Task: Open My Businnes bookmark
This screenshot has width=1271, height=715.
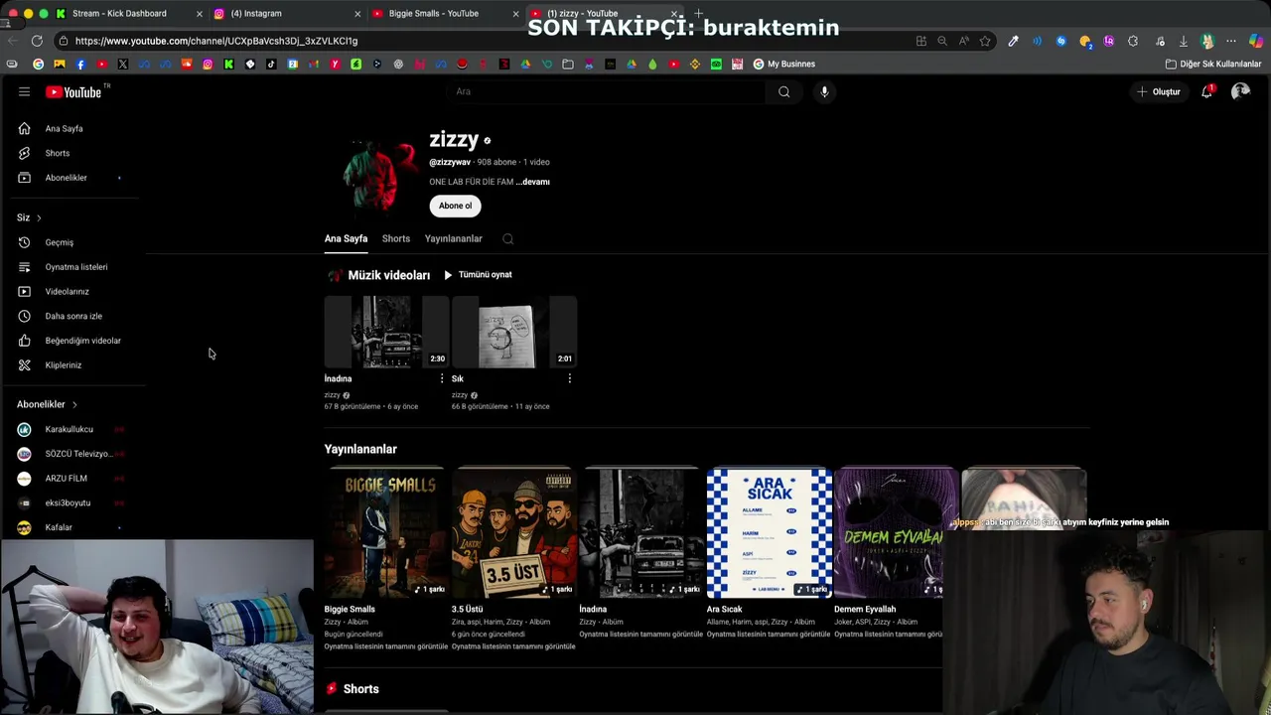Action: [784, 64]
